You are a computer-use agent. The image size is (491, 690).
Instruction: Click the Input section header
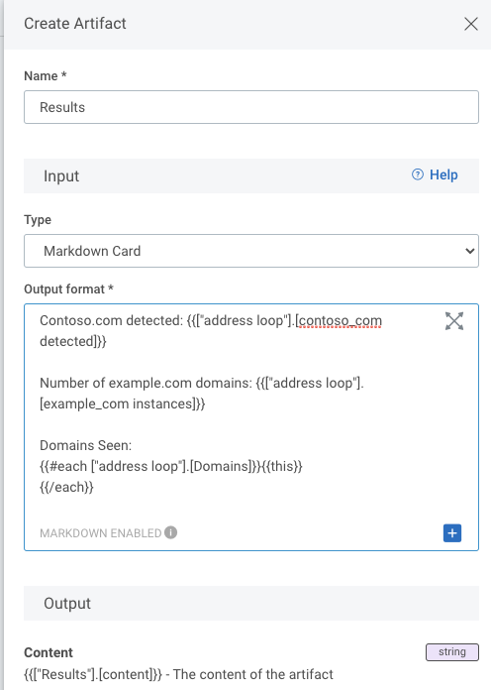point(251,176)
